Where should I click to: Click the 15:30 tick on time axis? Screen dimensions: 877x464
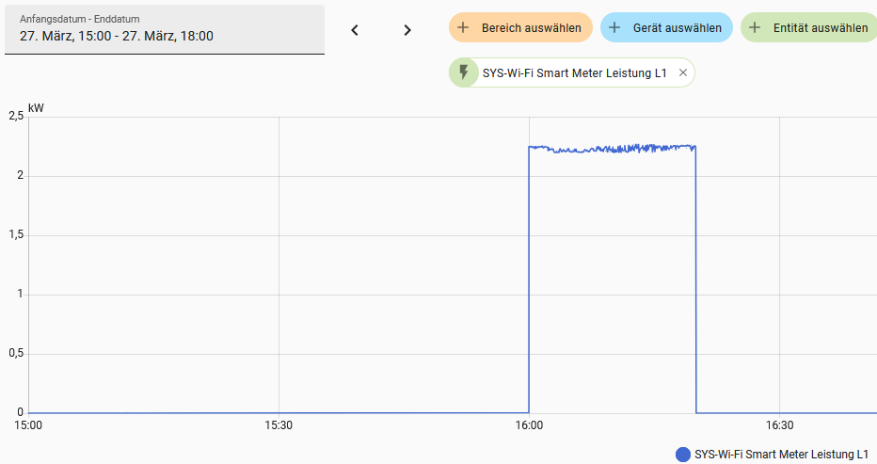(279, 425)
